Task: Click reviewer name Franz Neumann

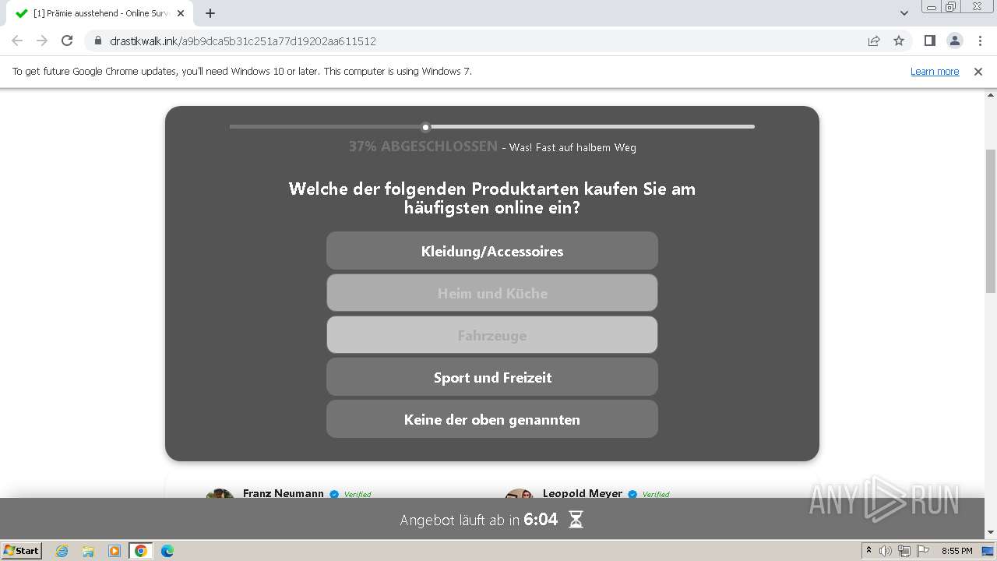Action: pyautogui.click(x=284, y=493)
